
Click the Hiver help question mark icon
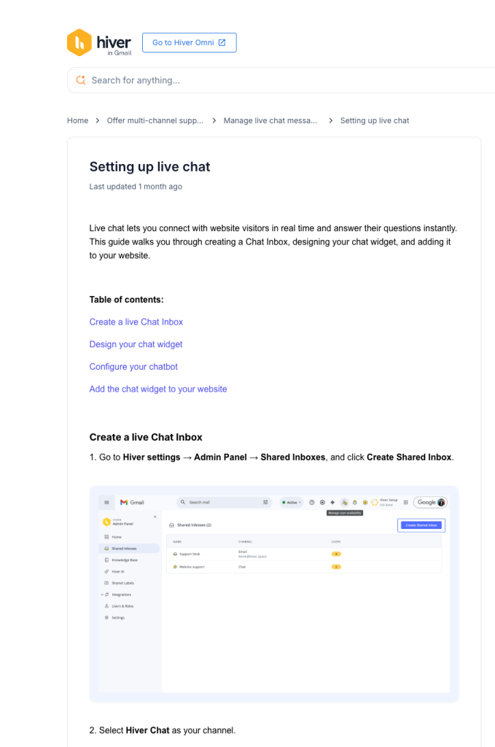[x=311, y=502]
